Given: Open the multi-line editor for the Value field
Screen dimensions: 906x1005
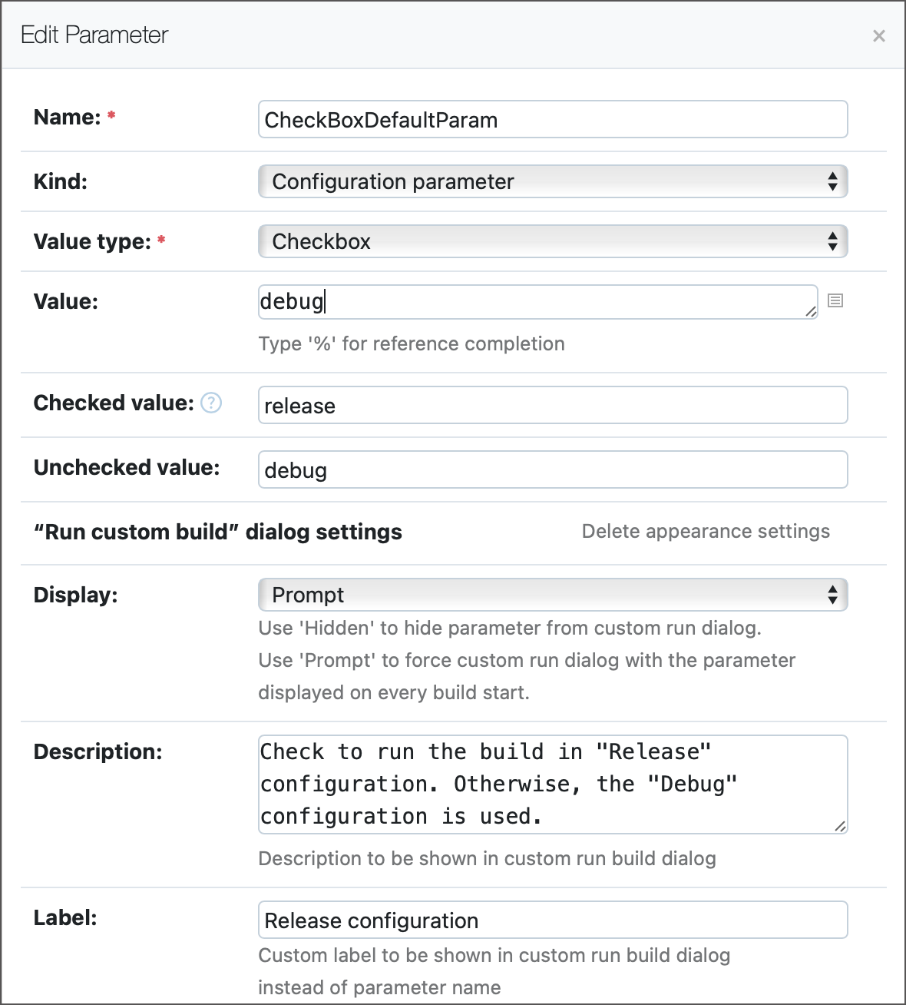Looking at the screenshot, I should tap(836, 300).
